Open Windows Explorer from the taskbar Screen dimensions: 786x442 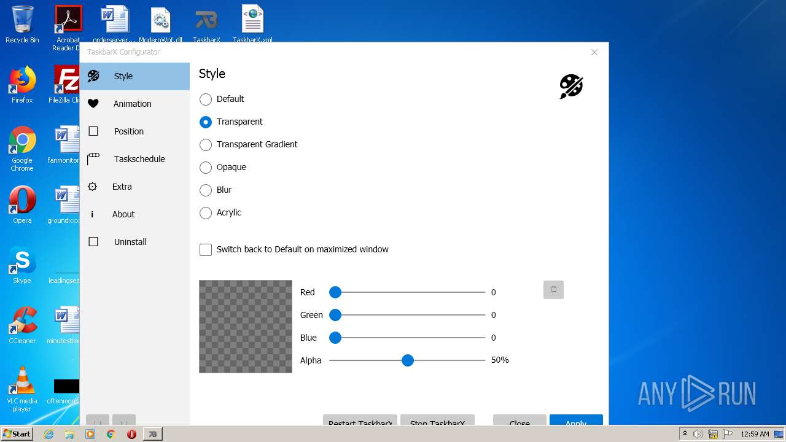[x=69, y=434]
